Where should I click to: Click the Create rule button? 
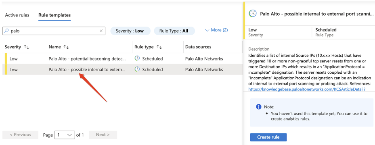coord(268,137)
